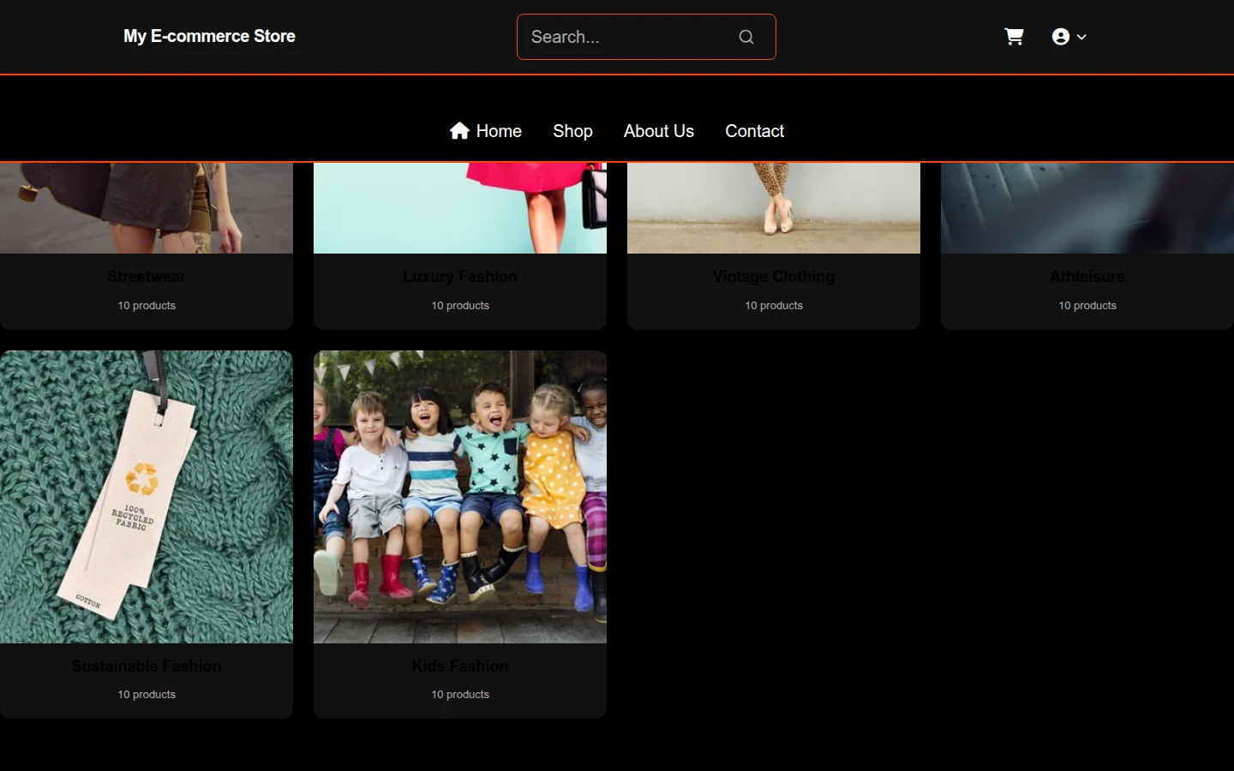Click '10 products' under Sustainable Fashion
This screenshot has width=1234, height=771.
click(x=147, y=695)
